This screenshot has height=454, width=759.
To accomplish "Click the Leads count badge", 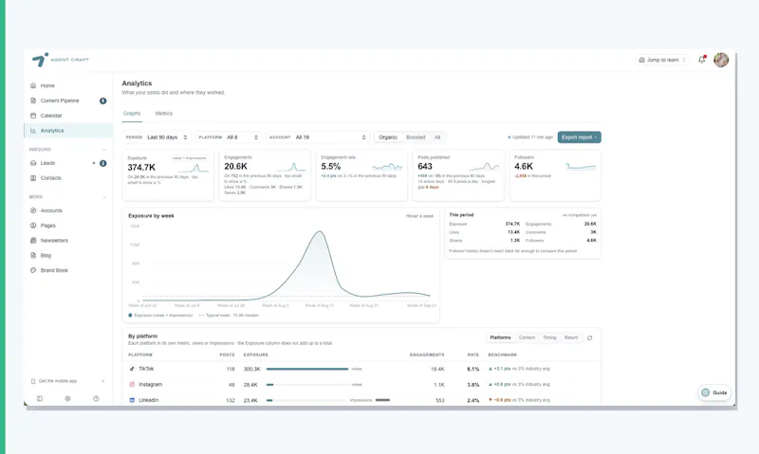I will point(102,163).
